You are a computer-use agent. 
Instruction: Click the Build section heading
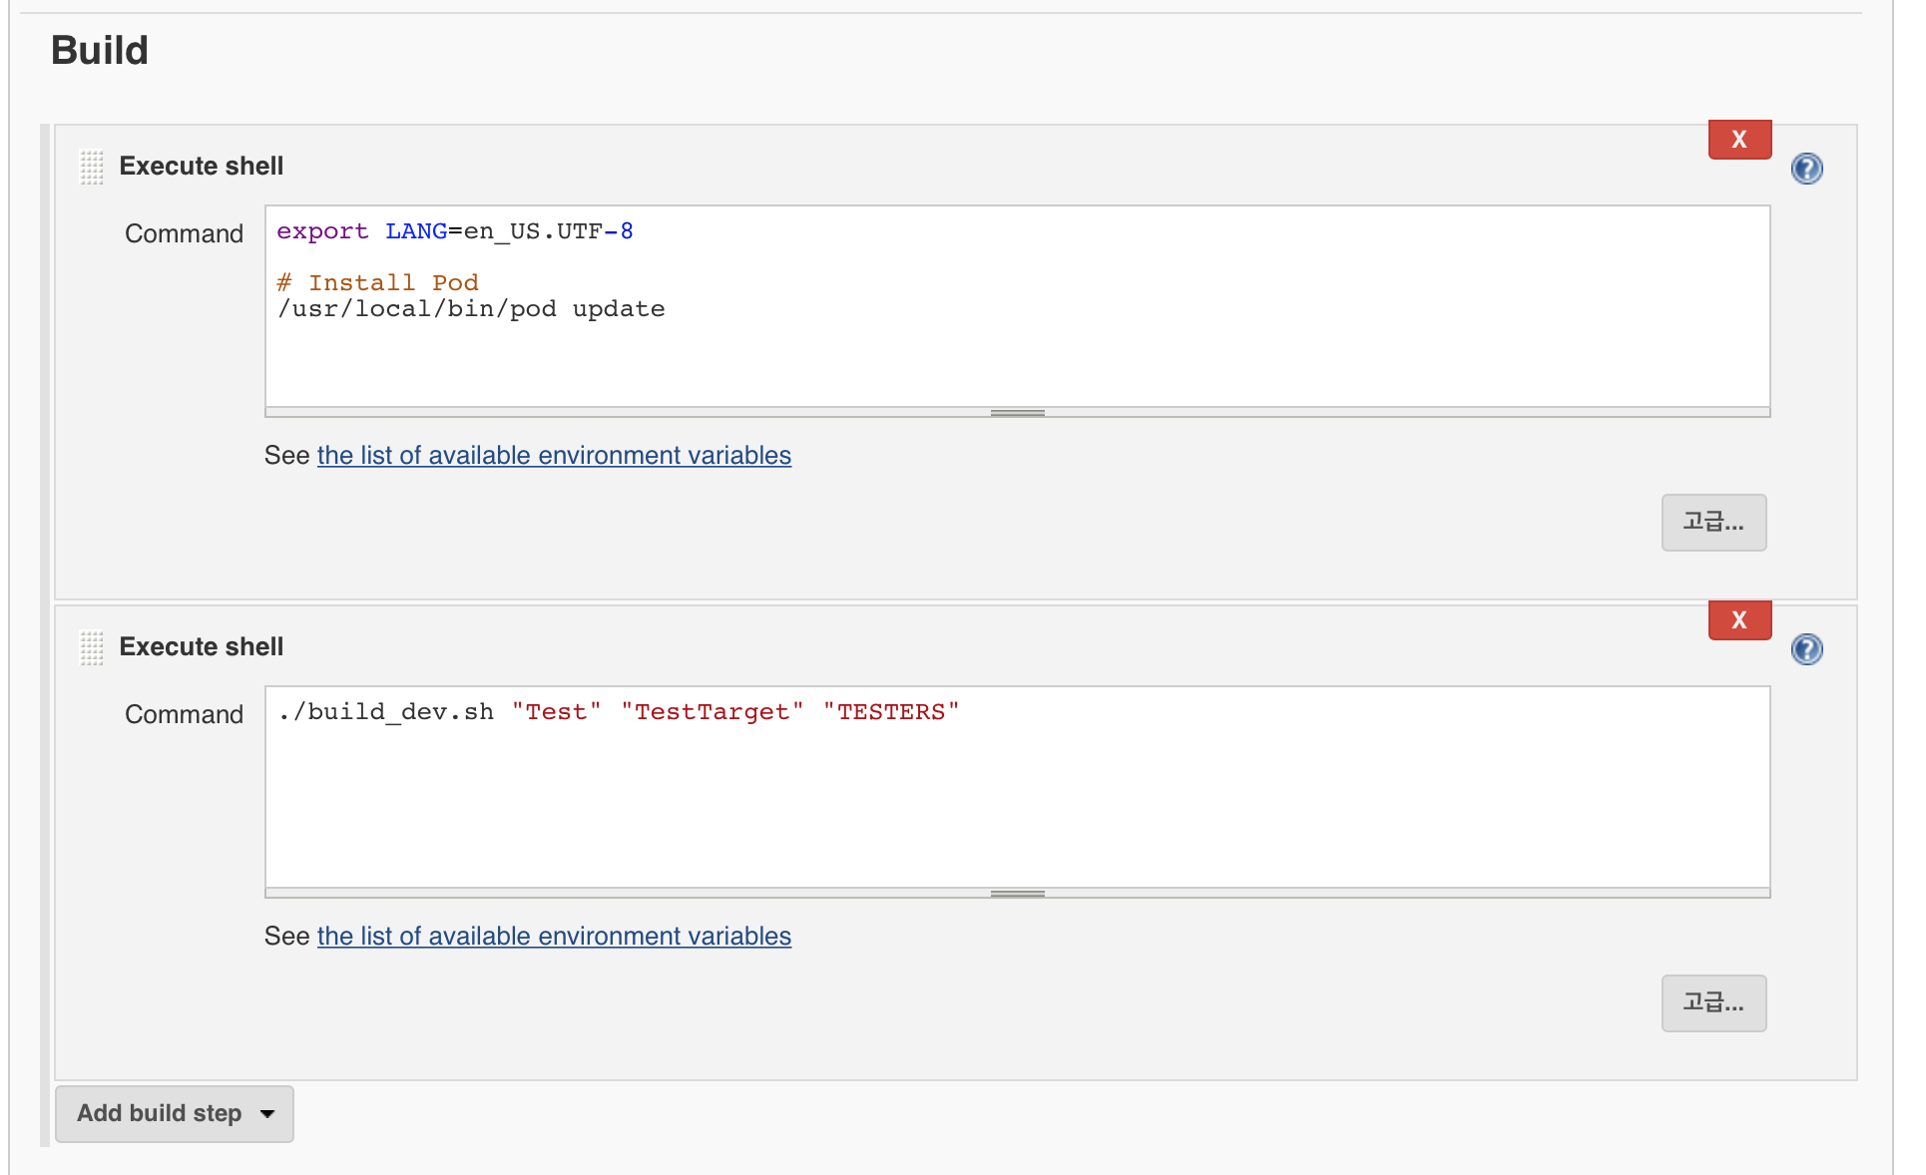point(100,51)
